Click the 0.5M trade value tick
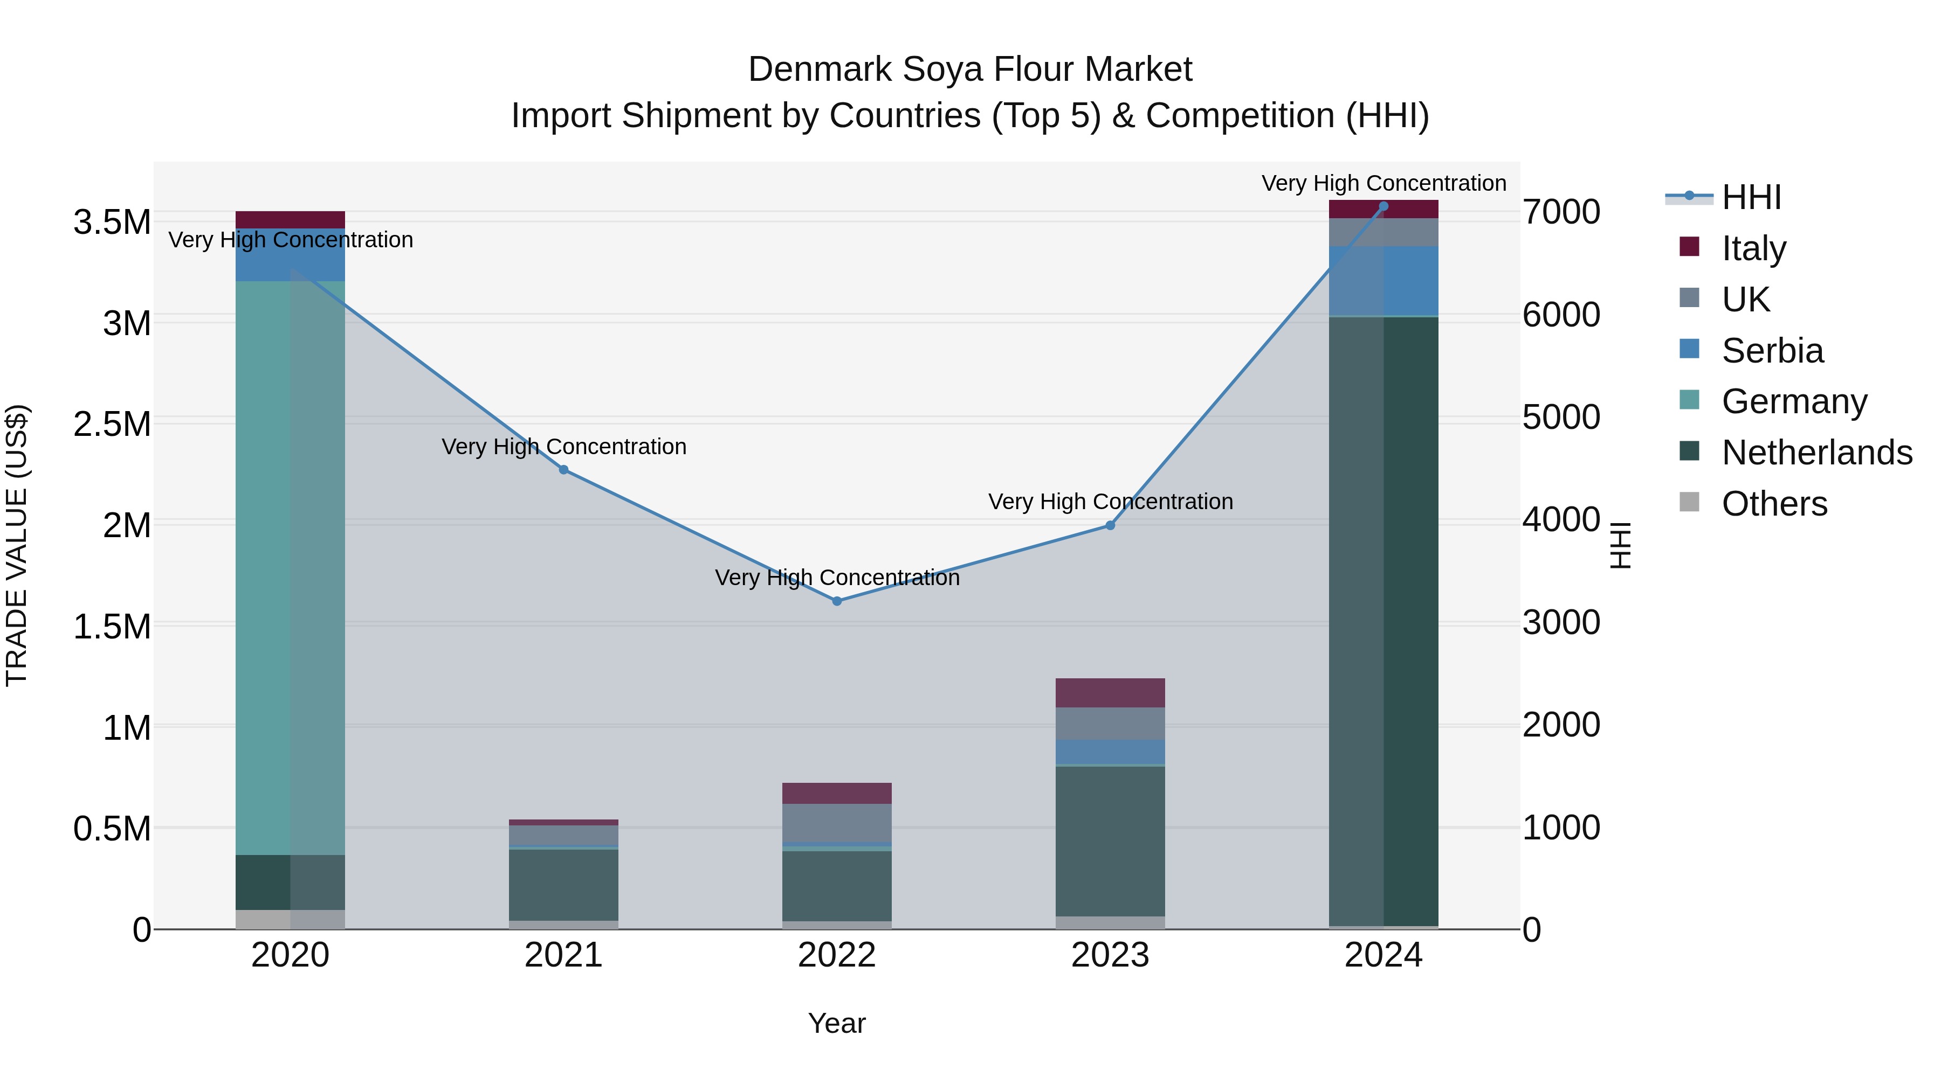The width and height of the screenshot is (1941, 1091). pyautogui.click(x=112, y=829)
